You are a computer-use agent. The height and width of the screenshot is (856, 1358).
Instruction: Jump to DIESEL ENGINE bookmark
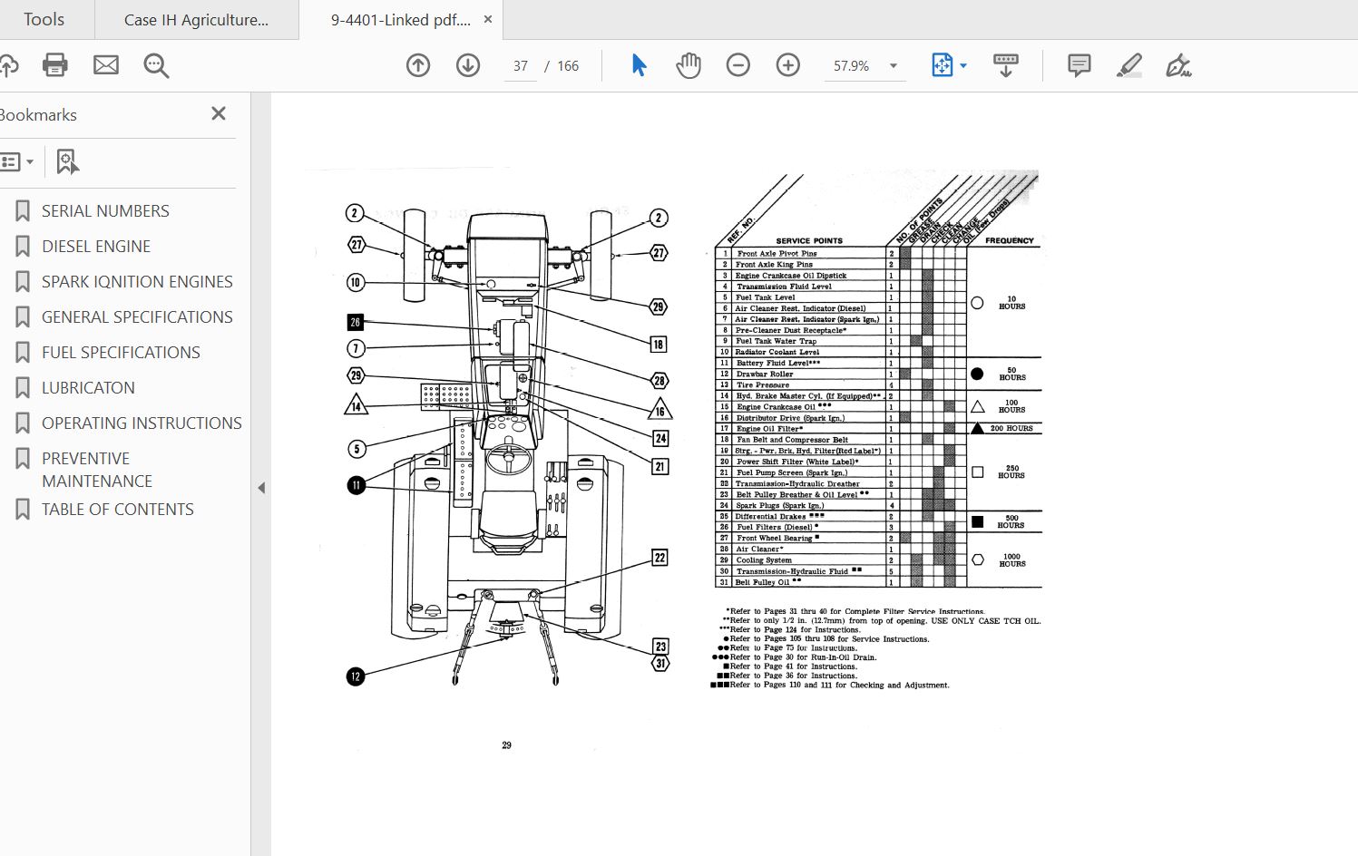pyautogui.click(x=95, y=247)
